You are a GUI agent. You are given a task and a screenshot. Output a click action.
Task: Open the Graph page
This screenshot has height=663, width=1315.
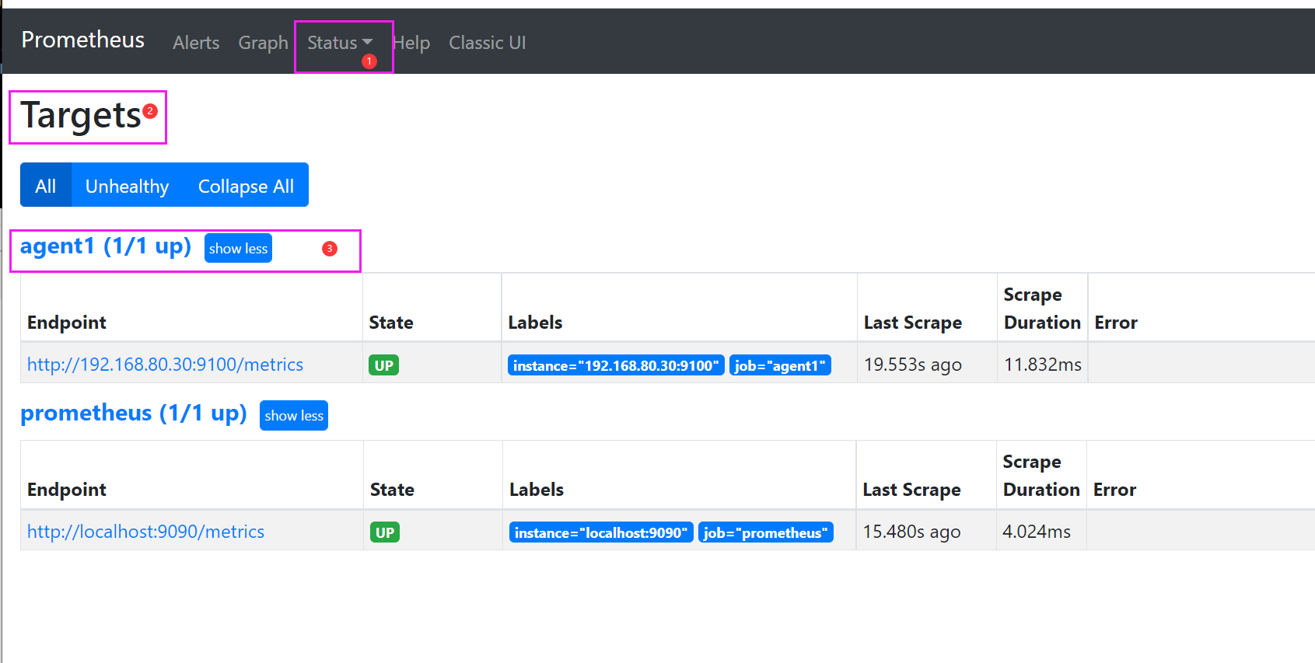263,43
